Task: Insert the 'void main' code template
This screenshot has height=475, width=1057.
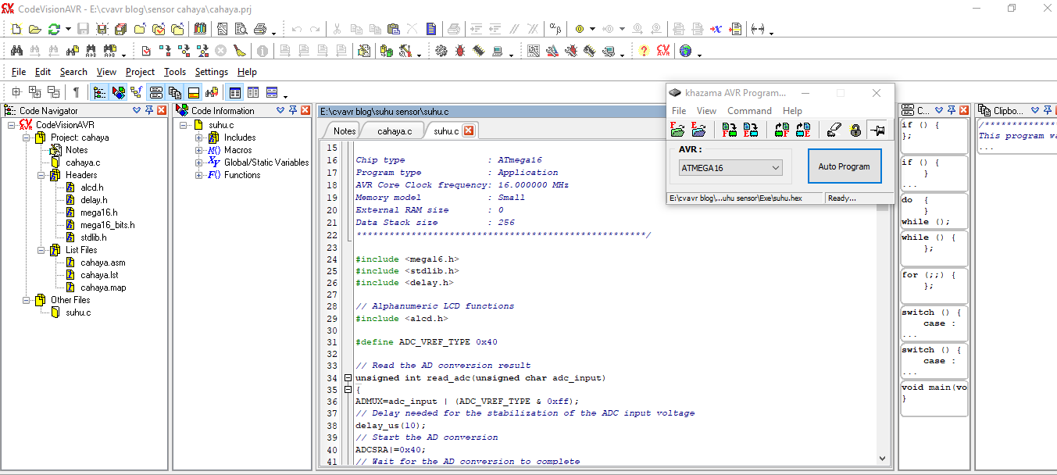Action: [x=934, y=398]
